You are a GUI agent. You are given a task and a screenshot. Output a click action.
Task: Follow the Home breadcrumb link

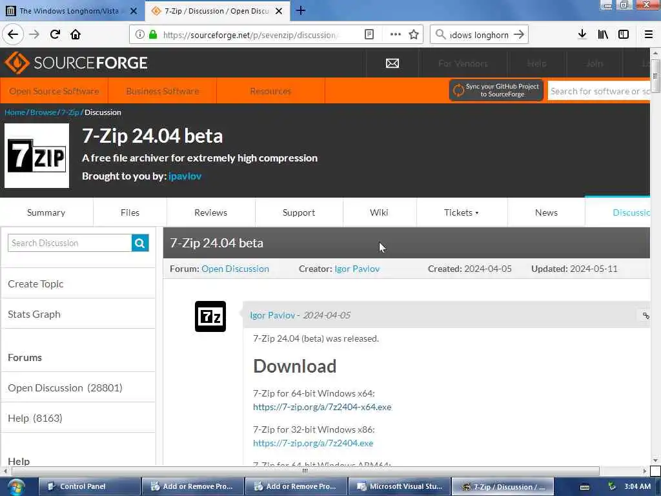(15, 112)
